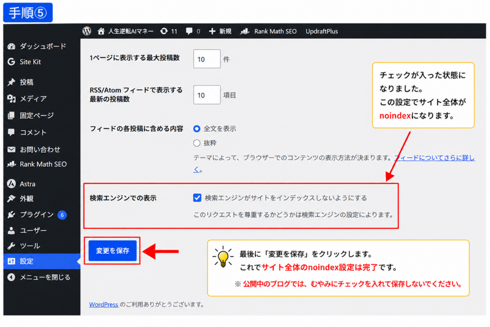This screenshot has height=327, width=490.
Task: Click the Site Kit G icon
Action: tap(11, 62)
